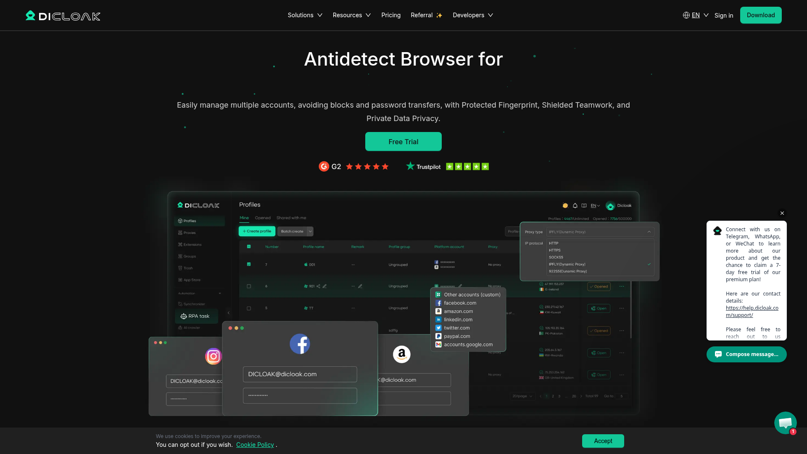Screen dimensions: 807x454
Task: Open the Referral page
Action: tap(426, 15)
